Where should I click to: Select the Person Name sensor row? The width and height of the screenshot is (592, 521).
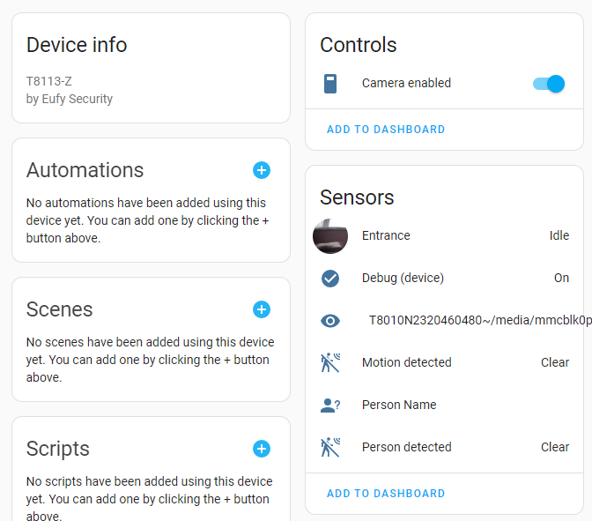coord(399,405)
